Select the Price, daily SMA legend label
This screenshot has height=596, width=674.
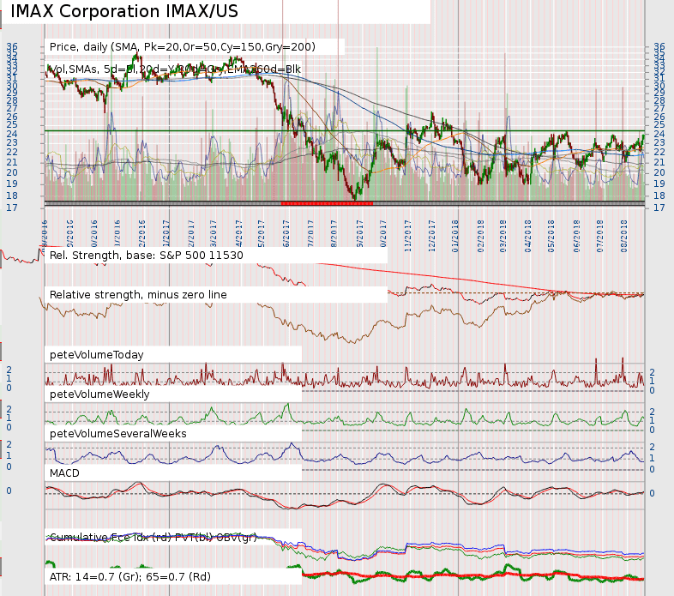[183, 47]
